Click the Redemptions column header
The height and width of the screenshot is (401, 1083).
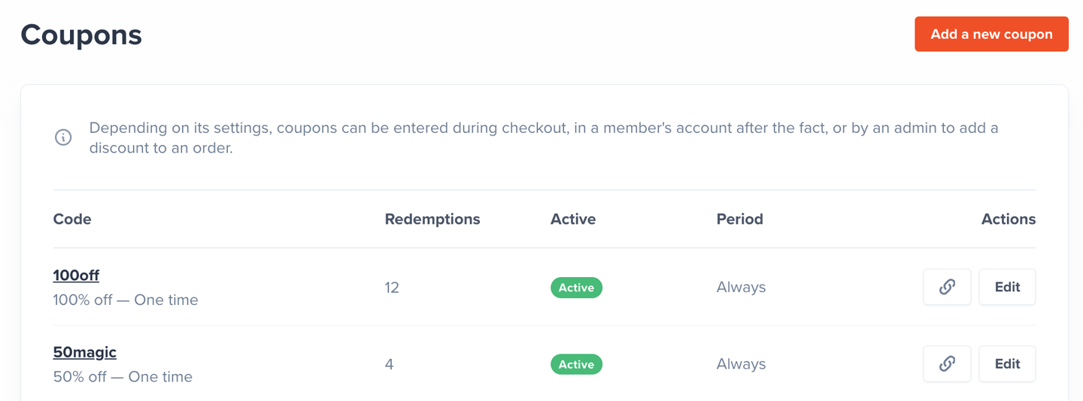tap(432, 219)
